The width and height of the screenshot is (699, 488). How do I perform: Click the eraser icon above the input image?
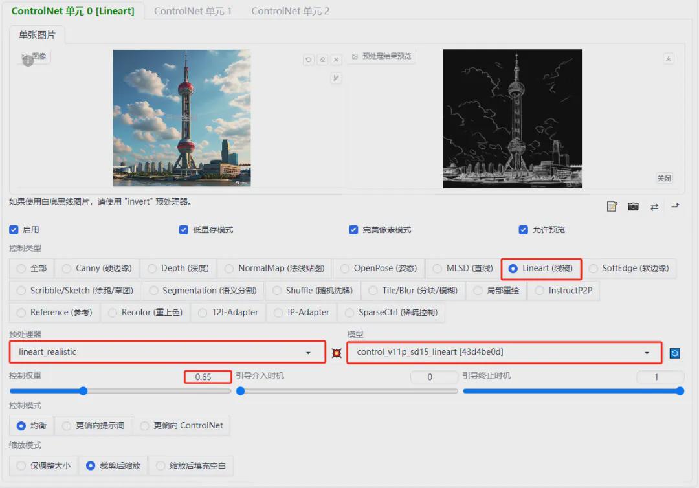(322, 60)
